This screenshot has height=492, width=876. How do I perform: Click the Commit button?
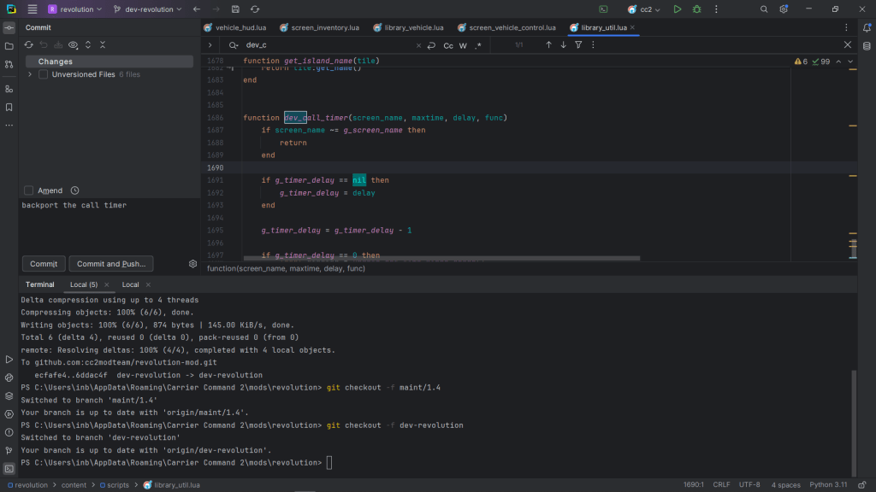click(43, 264)
